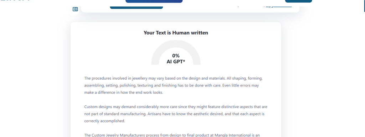Click the text 'correctly accomplished.'
365x137 pixels.
(104, 121)
